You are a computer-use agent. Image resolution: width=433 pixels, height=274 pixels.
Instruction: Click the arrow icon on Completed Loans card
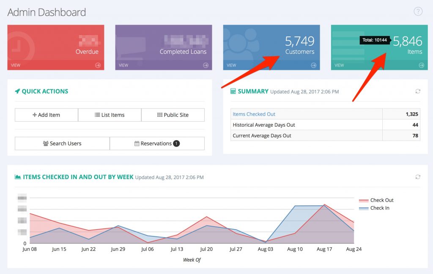[206, 65]
